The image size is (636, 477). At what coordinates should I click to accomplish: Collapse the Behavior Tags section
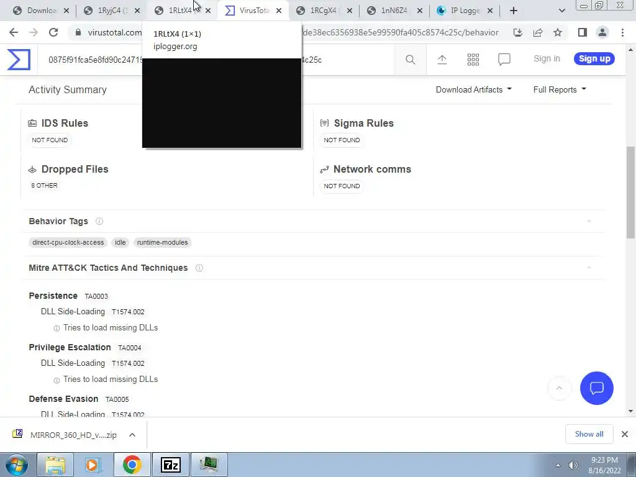pyautogui.click(x=589, y=221)
